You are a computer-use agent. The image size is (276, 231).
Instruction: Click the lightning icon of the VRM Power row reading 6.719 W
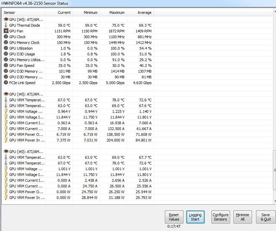[x=6, y=134]
